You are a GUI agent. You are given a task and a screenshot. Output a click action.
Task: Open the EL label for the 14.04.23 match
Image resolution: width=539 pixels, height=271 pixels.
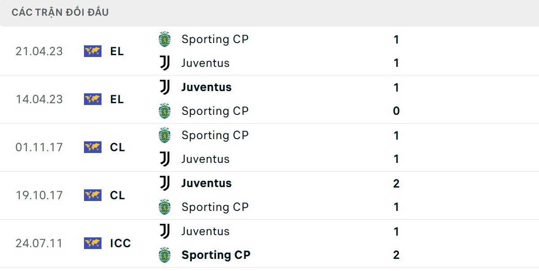[118, 99]
